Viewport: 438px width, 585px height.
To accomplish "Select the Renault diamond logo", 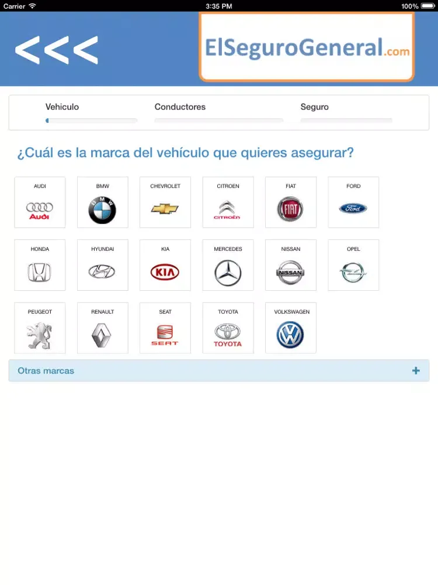I will point(102,335).
